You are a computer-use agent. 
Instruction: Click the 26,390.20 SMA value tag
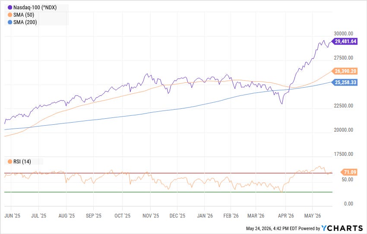(344, 71)
